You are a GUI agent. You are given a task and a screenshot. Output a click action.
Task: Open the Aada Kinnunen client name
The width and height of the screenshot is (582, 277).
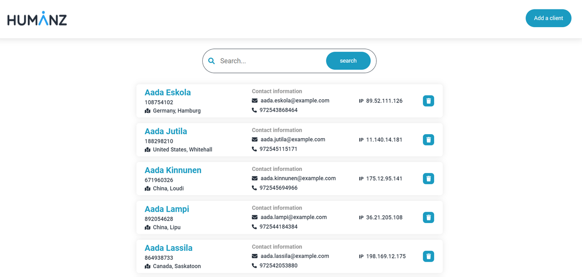(x=173, y=170)
